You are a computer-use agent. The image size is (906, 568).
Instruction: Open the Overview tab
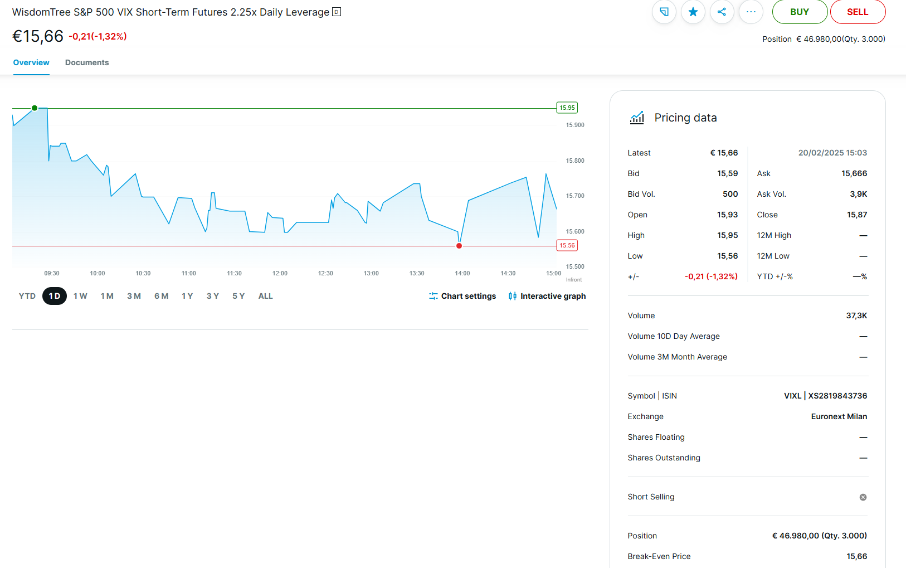pos(31,62)
